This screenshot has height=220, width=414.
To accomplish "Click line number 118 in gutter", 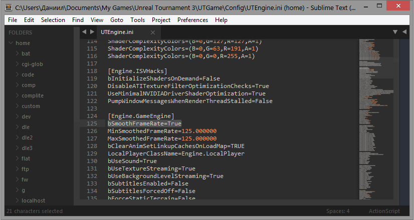I will click(x=92, y=71).
